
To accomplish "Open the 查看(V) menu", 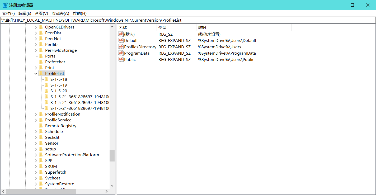I will [x=41, y=13].
